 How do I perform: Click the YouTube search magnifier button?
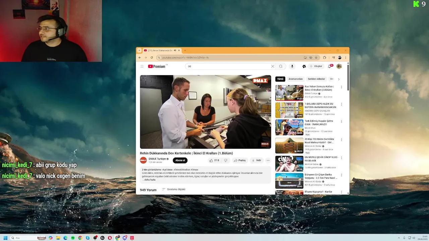(281, 66)
